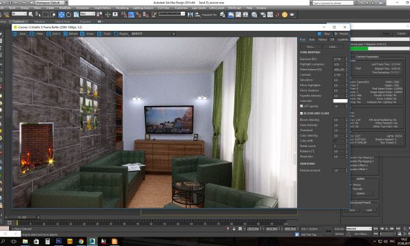Click the Highlight compress spinner arrows
Screen dimensions: 410x246
click(x=346, y=64)
